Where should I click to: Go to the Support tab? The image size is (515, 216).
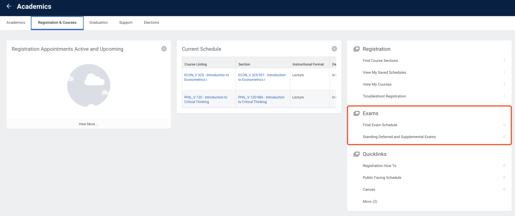pyautogui.click(x=125, y=22)
